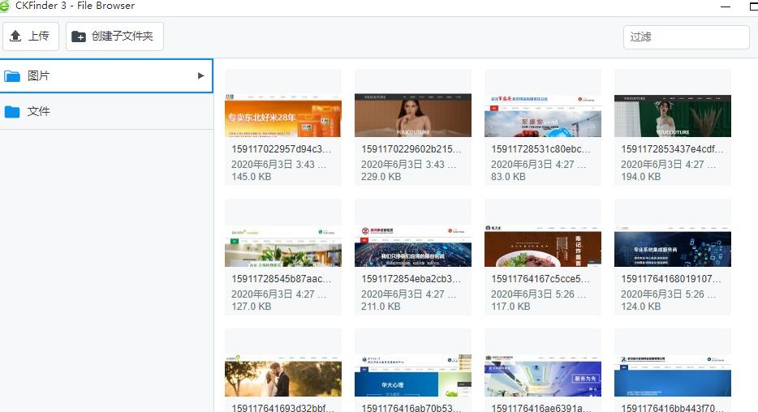This screenshot has height=412, width=758.
Task: Open the 83.0 KB image thumbnail
Action: (x=543, y=115)
